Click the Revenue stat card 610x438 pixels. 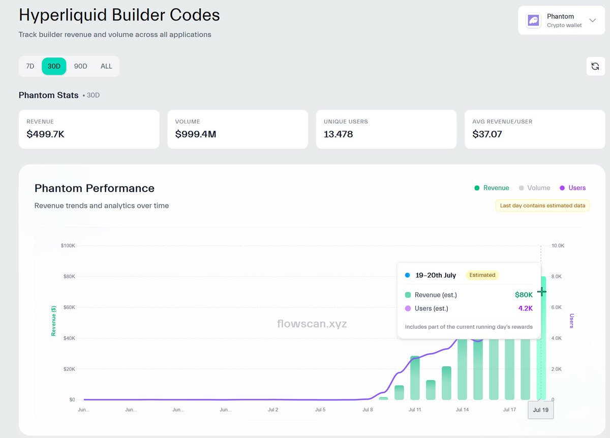(89, 129)
